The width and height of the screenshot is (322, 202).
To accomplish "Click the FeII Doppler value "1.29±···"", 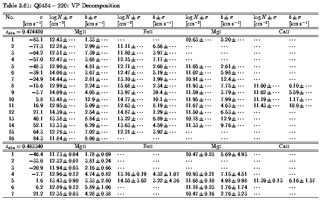I will [164, 112].
